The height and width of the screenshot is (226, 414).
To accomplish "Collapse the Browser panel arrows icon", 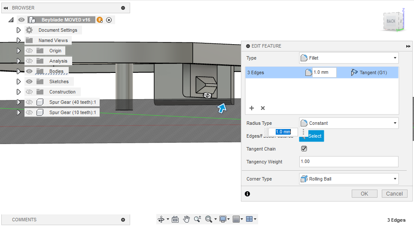I will [6, 8].
